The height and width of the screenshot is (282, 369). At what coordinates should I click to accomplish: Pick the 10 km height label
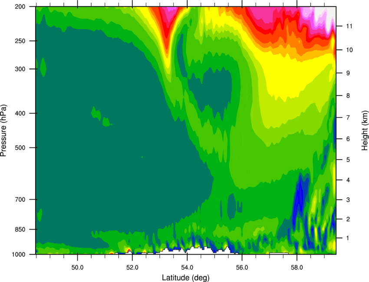click(349, 50)
